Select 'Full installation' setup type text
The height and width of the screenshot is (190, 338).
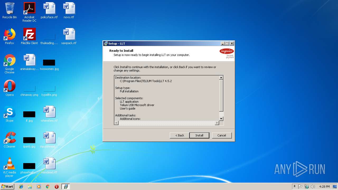click(129, 91)
